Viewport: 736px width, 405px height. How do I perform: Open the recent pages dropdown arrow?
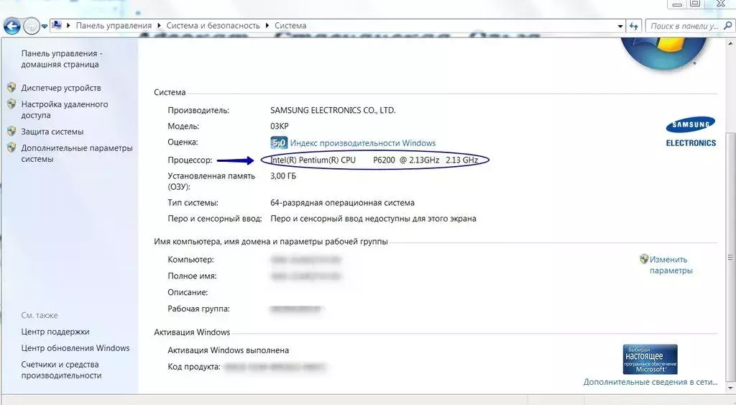44,27
